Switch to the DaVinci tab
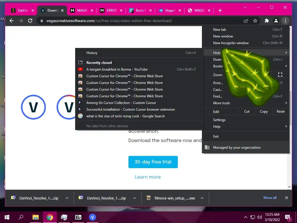 [x=23, y=10]
